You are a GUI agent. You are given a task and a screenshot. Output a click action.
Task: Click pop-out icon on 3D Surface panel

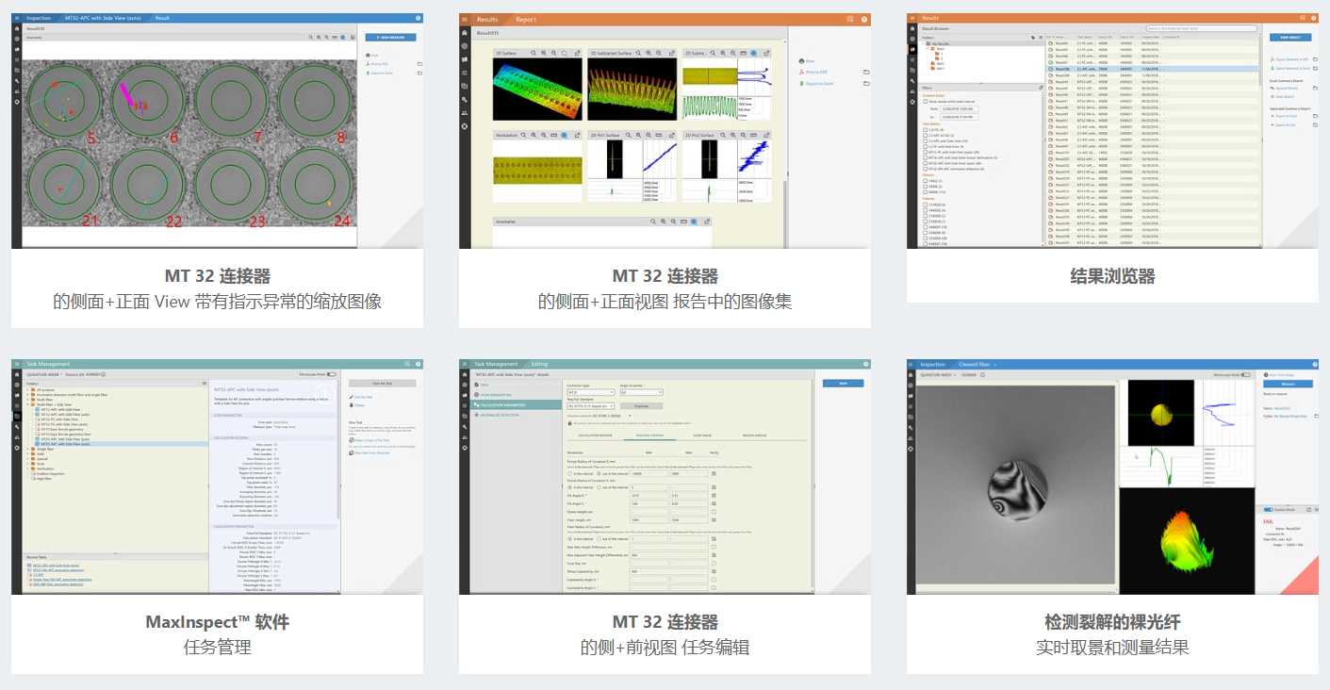click(x=580, y=54)
